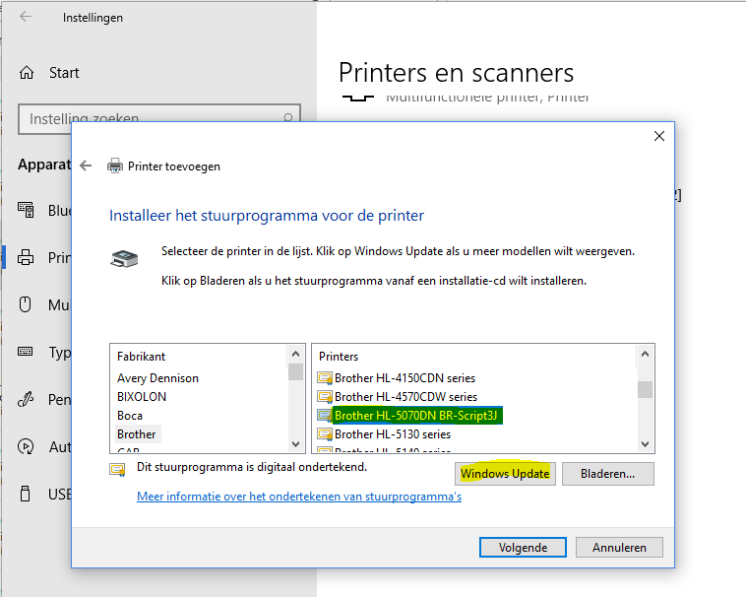The width and height of the screenshot is (746, 597).
Task: Select Brother HL-5130 series printer
Action: (x=393, y=434)
